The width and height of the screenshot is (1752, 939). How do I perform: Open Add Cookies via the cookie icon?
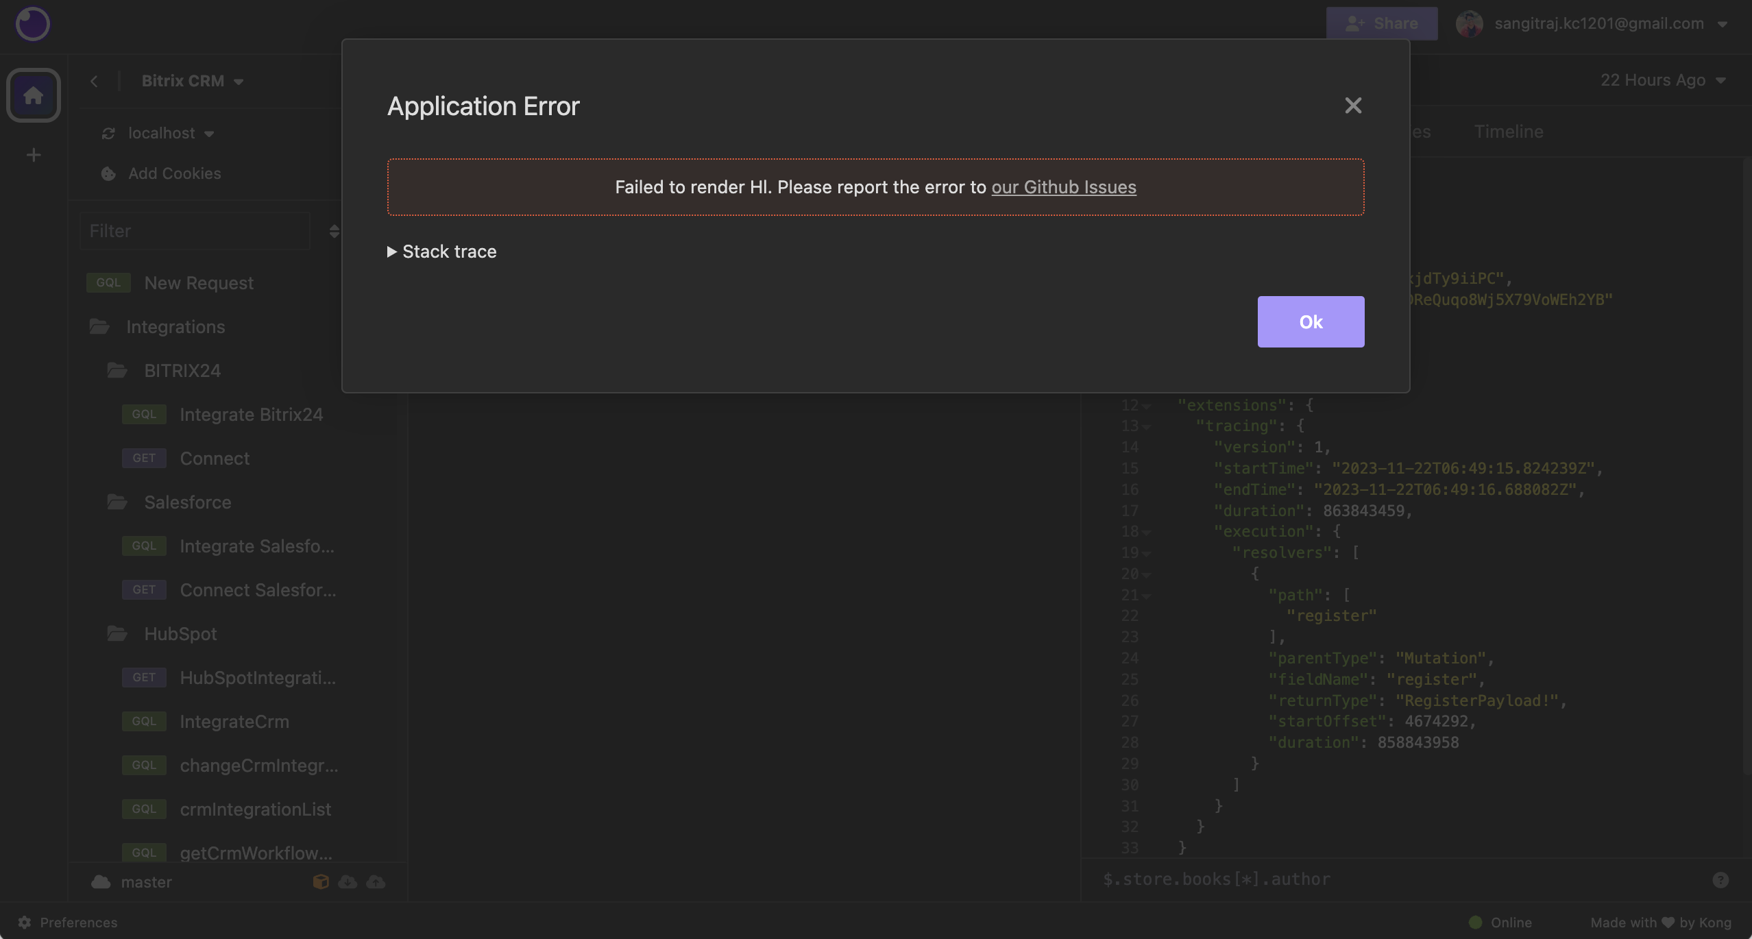pos(107,174)
